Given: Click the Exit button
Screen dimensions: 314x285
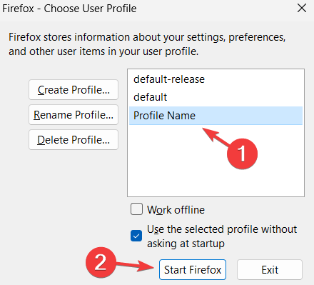Looking at the screenshot, I should coord(270,269).
